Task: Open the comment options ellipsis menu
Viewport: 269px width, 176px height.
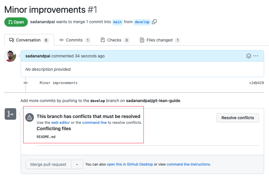Action: coord(256,56)
